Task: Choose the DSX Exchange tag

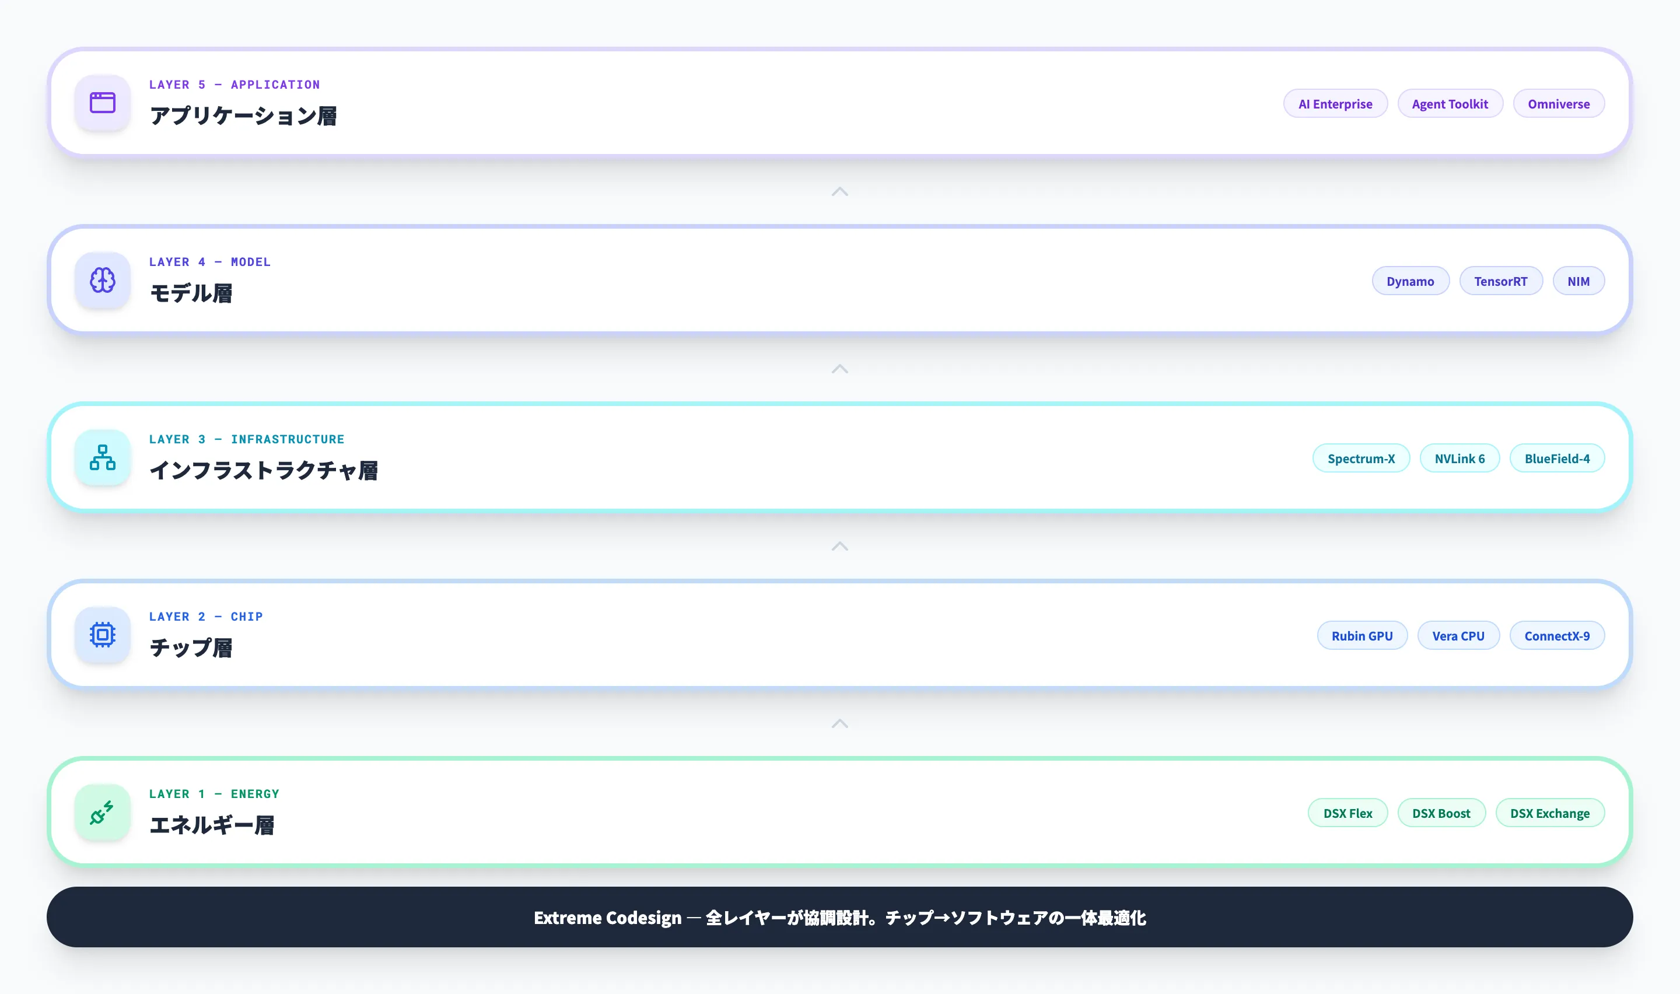Action: point(1549,813)
